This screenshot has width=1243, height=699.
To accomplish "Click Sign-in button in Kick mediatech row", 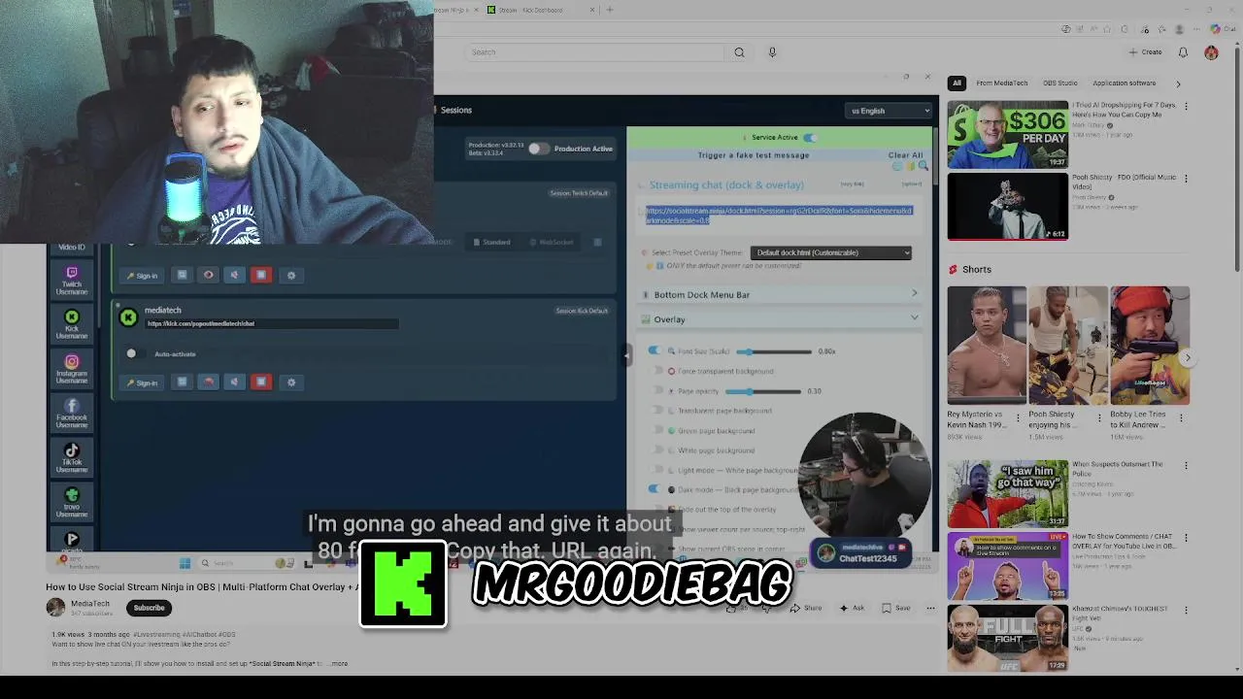I will (x=142, y=383).
